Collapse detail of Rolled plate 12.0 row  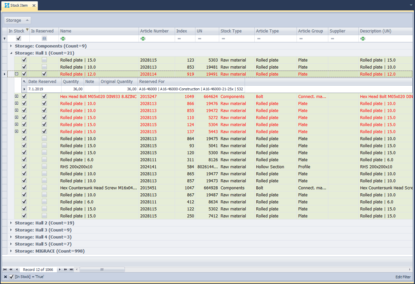(17, 74)
